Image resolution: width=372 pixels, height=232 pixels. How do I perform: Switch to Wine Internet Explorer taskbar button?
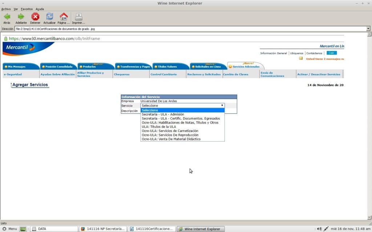pyautogui.click(x=201, y=229)
